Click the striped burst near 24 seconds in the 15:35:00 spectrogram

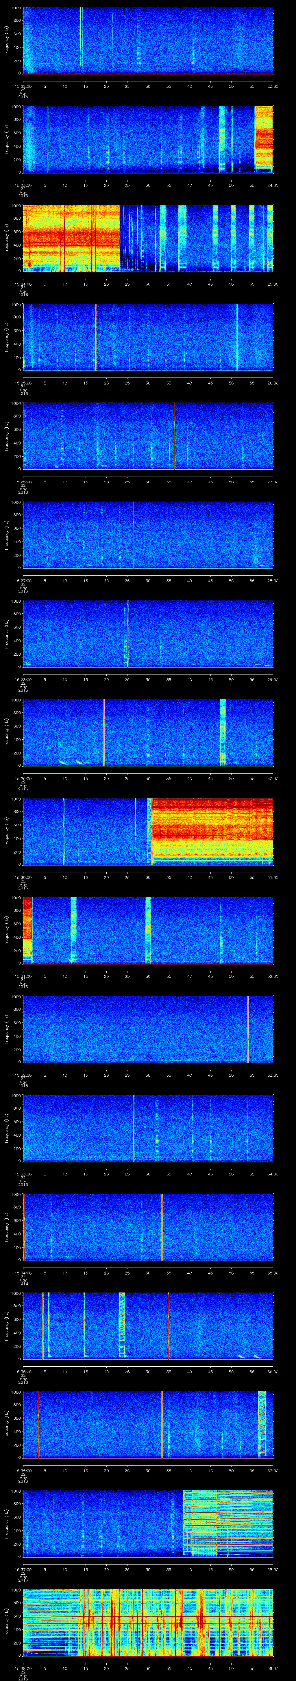point(122,1325)
